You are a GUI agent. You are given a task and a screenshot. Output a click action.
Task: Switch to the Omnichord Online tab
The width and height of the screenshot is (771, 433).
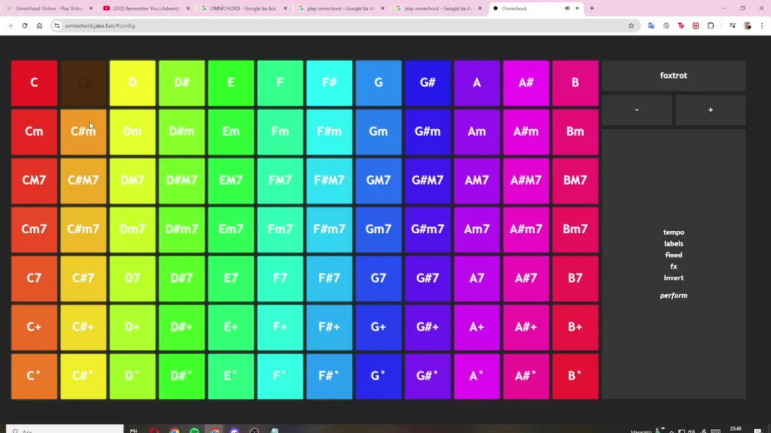(x=49, y=8)
